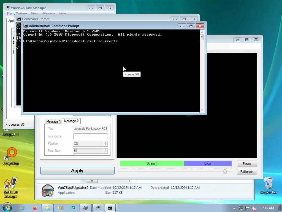Click the Position field showing 523
This screenshot has width=282, height=212.
[x=88, y=144]
